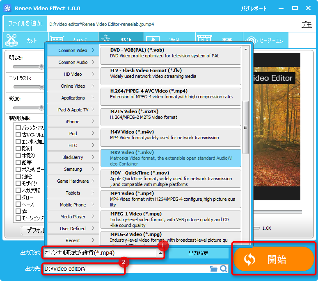
Task: Click the scroll up arrow in format list
Action: coord(246,49)
